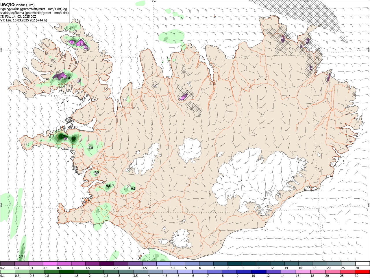Pick bright pink snow swatch at 0.5
Screen dimensions: 370x278
click(50, 264)
